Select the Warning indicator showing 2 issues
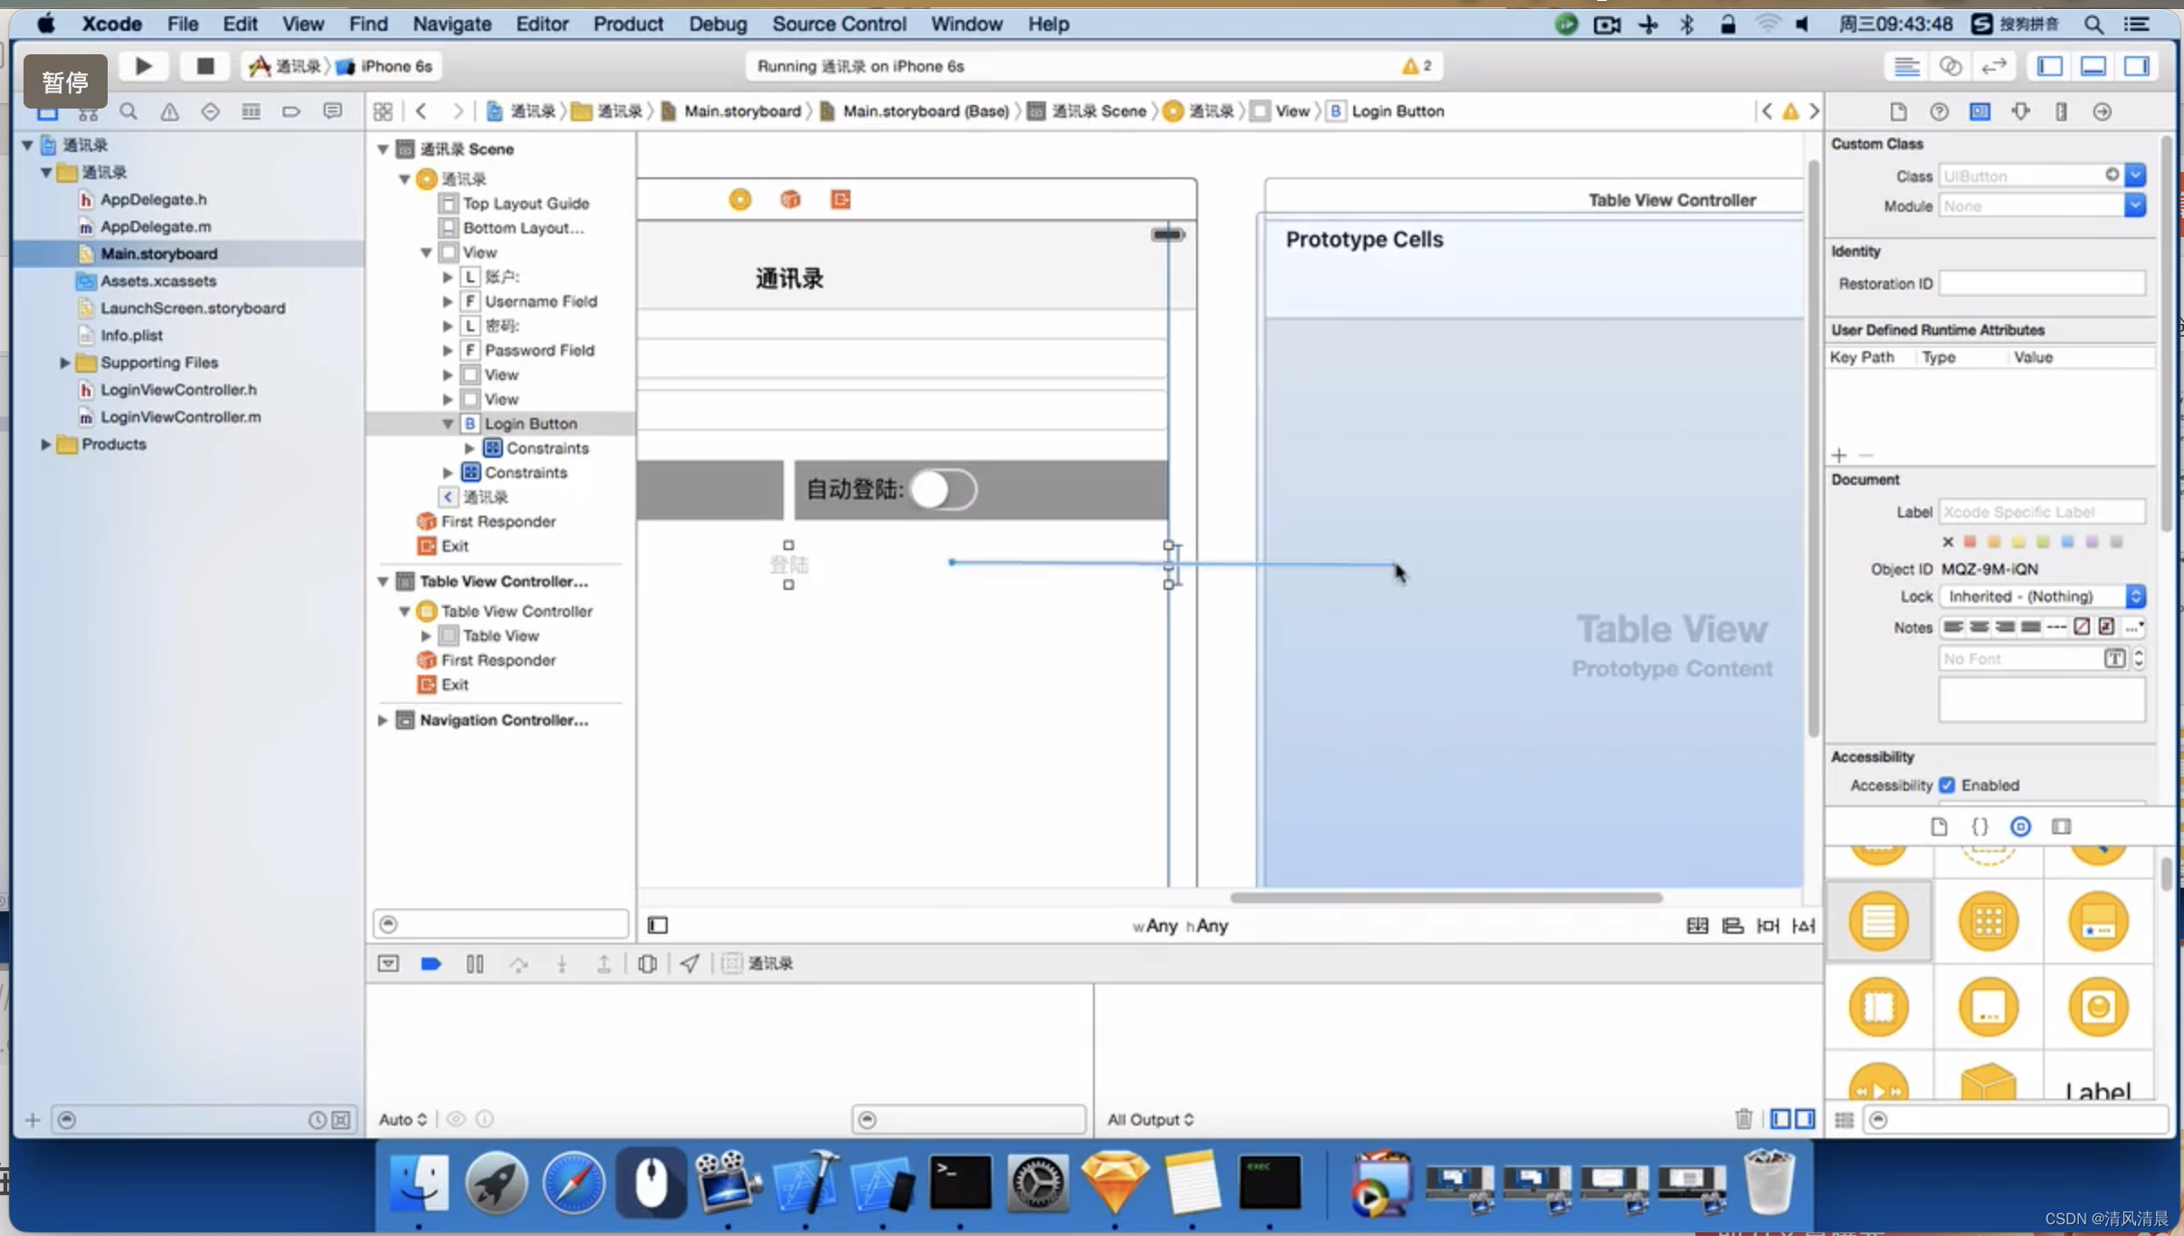The width and height of the screenshot is (2184, 1236). click(1416, 66)
